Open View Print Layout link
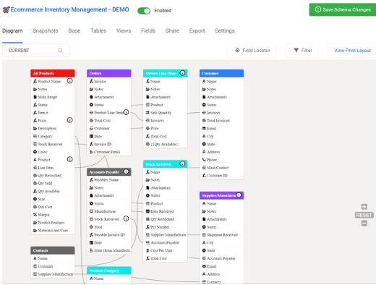The height and width of the screenshot is (285, 376). [352, 51]
